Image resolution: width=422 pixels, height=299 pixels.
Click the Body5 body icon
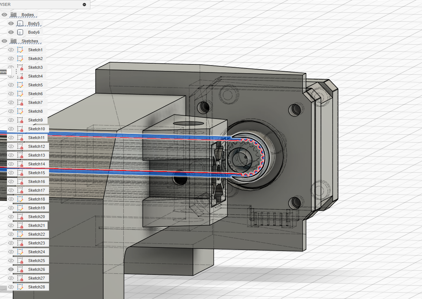point(20,23)
